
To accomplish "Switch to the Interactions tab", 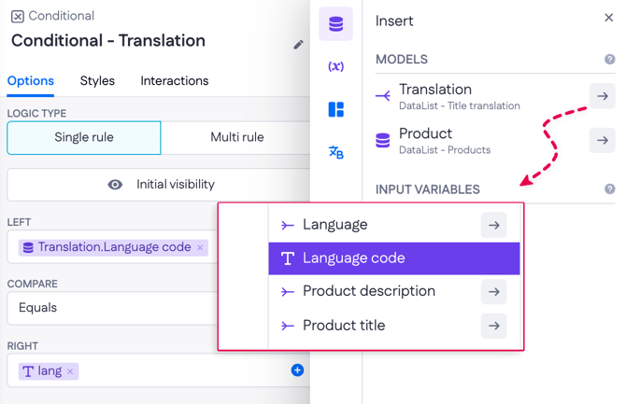I will [x=175, y=81].
